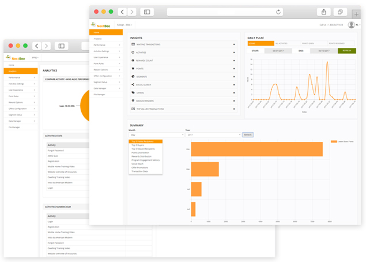Image resolution: width=366 pixels, height=262 pixels.
Task: Select Social Reach option in Summary list
Action: pos(137,164)
